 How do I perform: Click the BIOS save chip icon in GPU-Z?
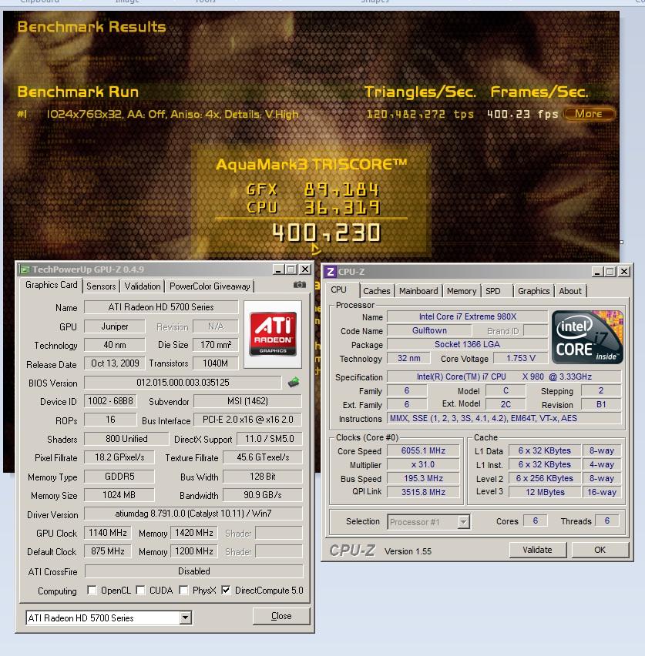(294, 382)
